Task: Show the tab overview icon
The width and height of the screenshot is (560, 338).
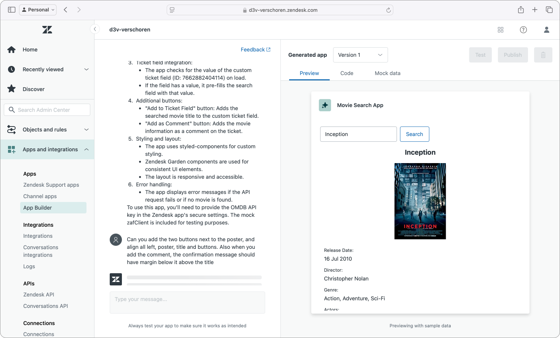Action: [549, 10]
